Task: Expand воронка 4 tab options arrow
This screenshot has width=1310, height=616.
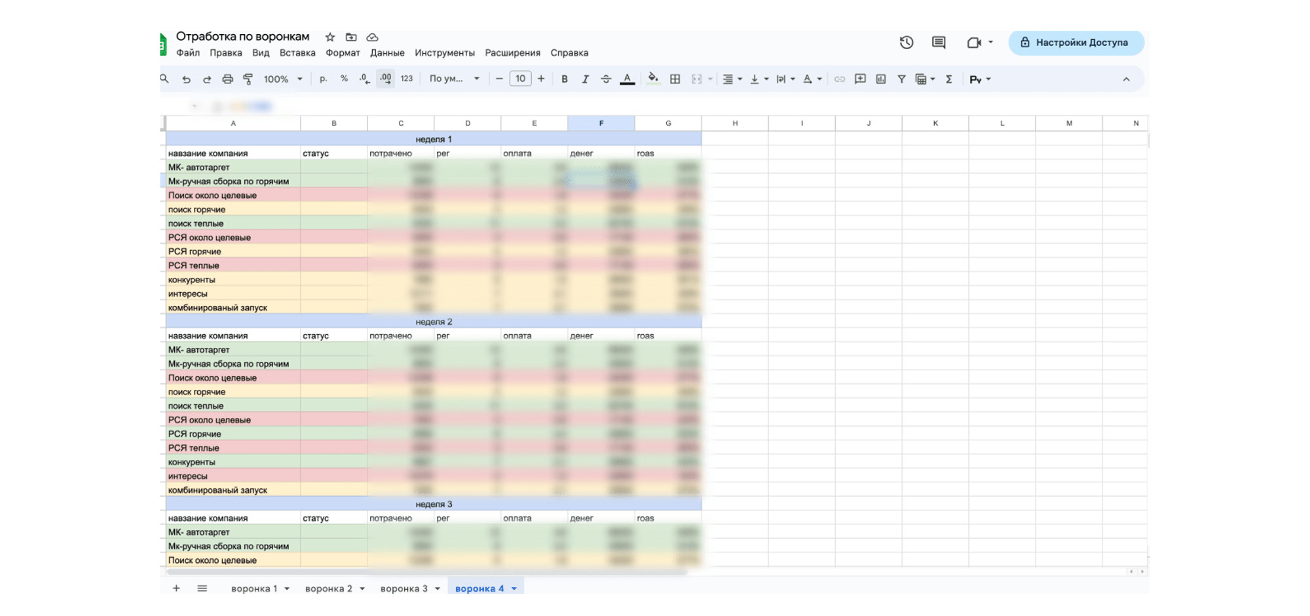Action: tap(514, 589)
